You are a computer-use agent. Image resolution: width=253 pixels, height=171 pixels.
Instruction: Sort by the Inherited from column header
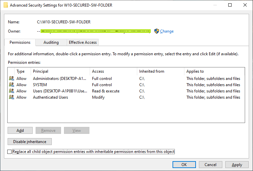tap(161, 71)
